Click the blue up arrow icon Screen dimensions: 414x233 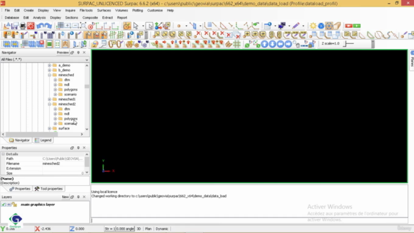point(265,44)
